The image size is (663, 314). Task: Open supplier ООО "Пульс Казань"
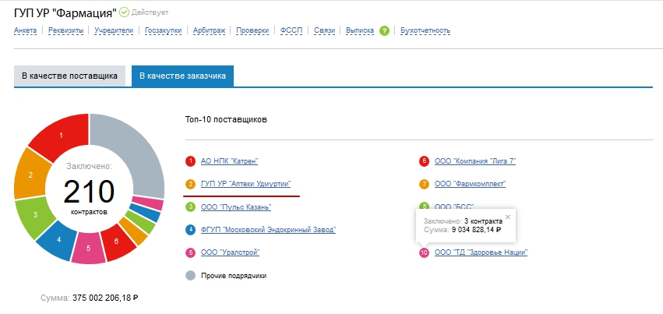(x=236, y=207)
